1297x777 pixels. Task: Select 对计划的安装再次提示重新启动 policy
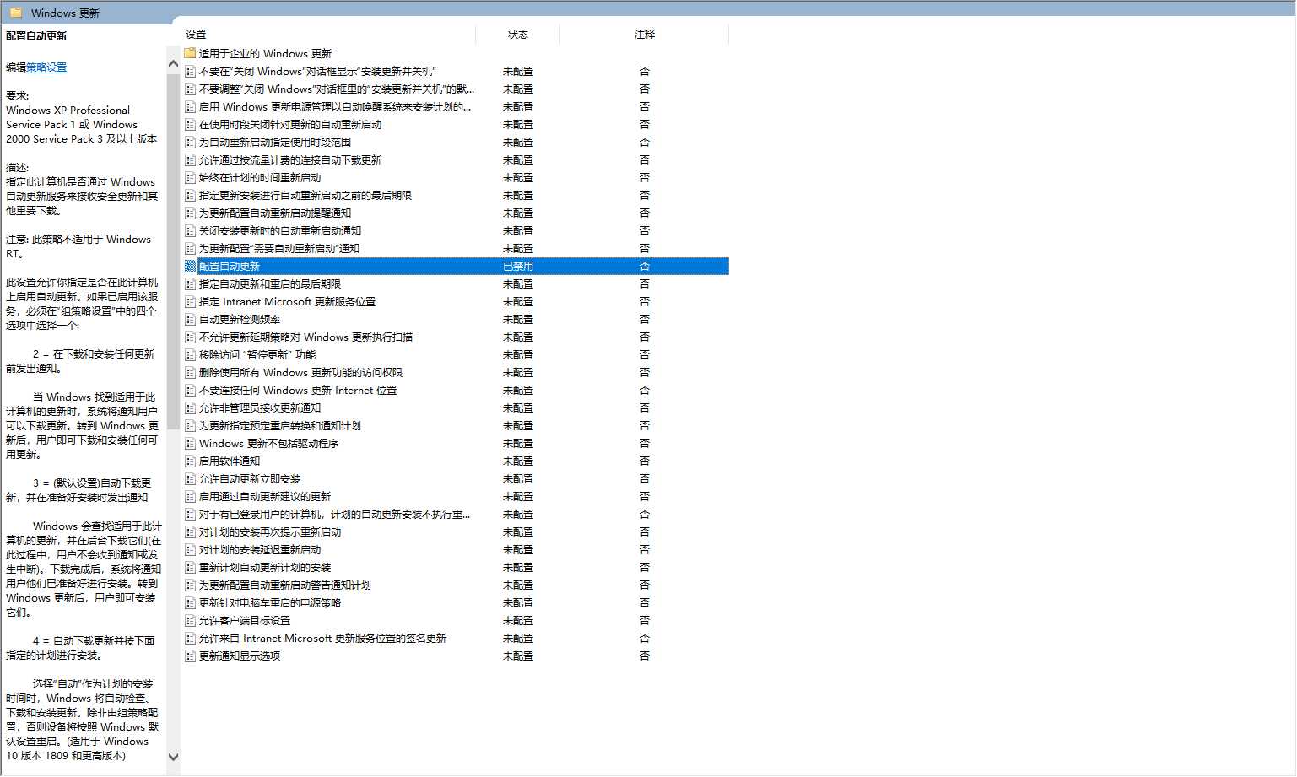click(x=270, y=531)
